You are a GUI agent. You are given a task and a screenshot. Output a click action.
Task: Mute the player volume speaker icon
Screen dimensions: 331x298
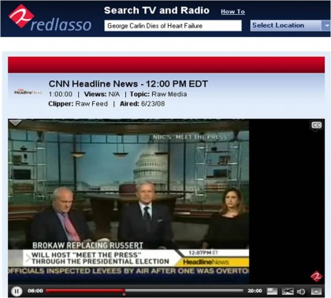[301, 291]
